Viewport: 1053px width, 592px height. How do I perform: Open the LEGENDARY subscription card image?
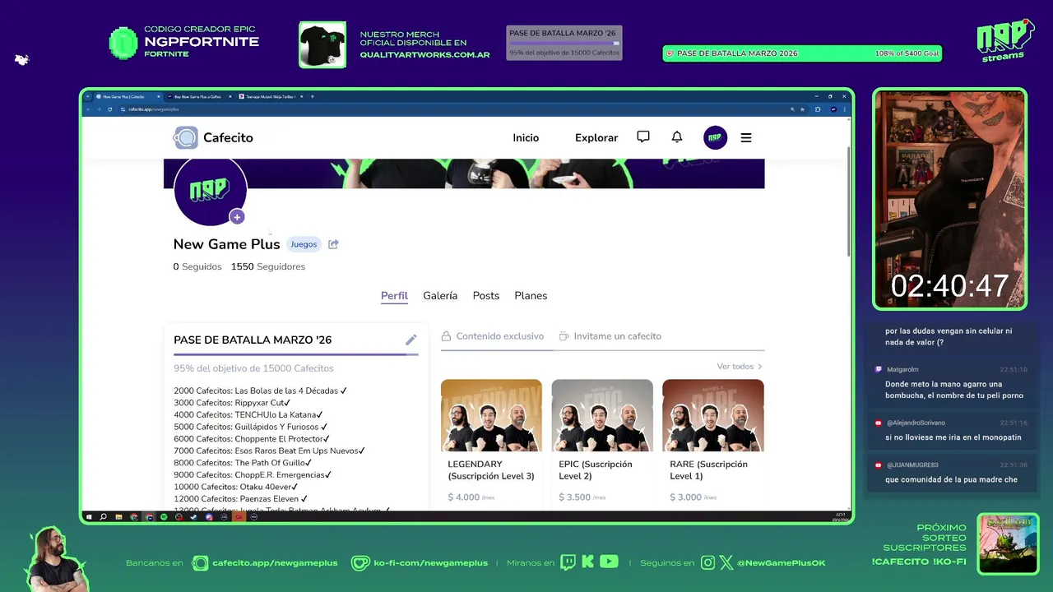pos(491,415)
